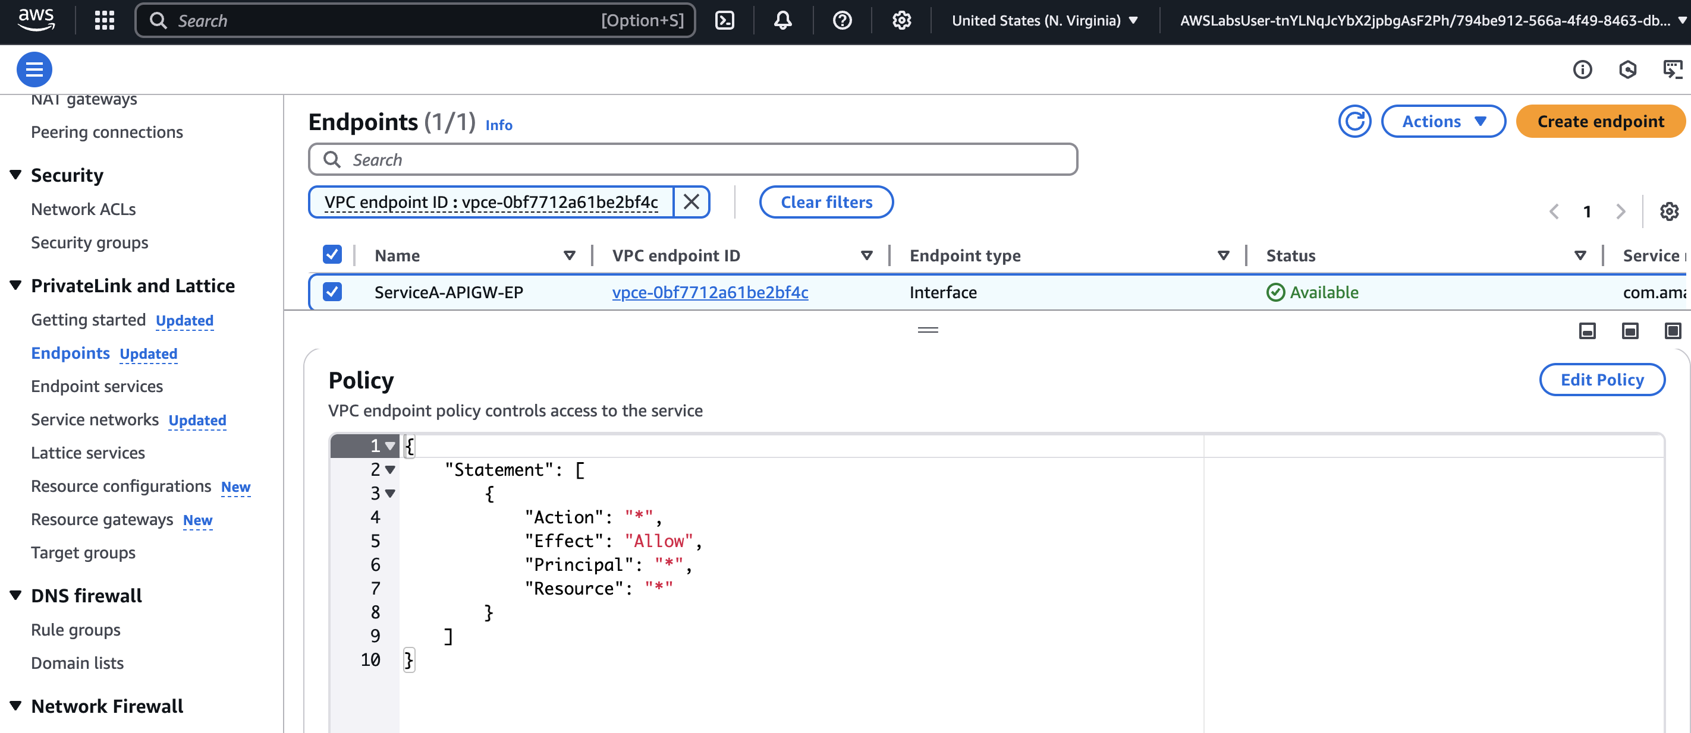The image size is (1691, 733).
Task: Set split panel to small view
Action: tap(1586, 330)
